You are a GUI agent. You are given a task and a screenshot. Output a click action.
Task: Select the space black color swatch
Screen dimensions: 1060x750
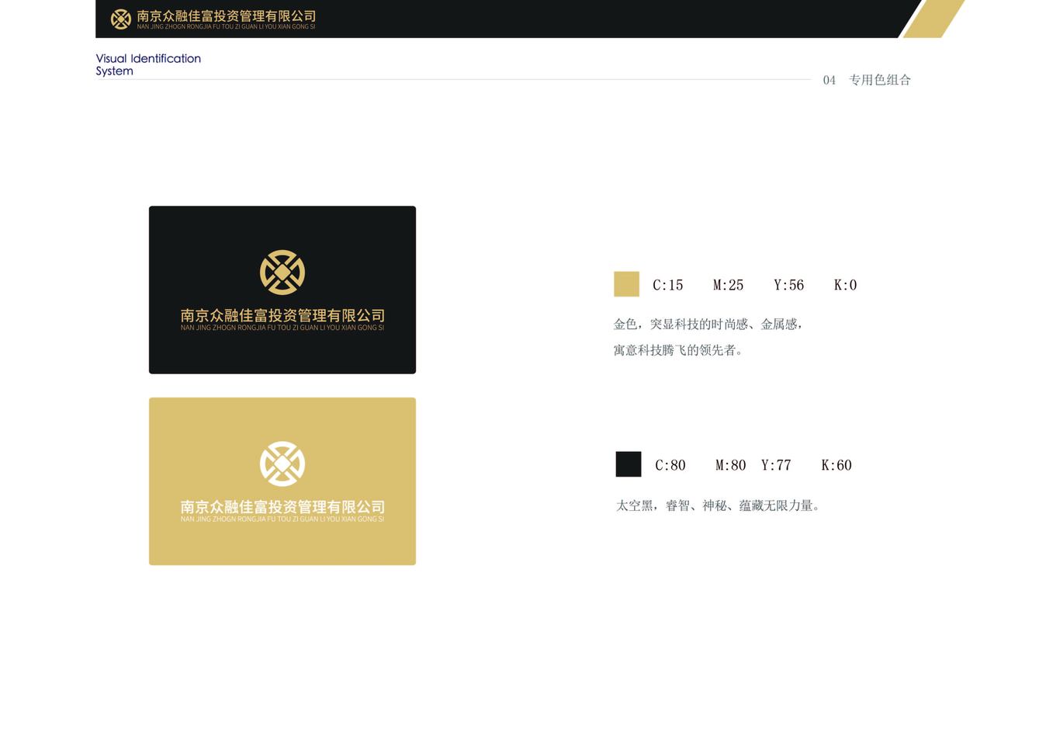click(629, 464)
